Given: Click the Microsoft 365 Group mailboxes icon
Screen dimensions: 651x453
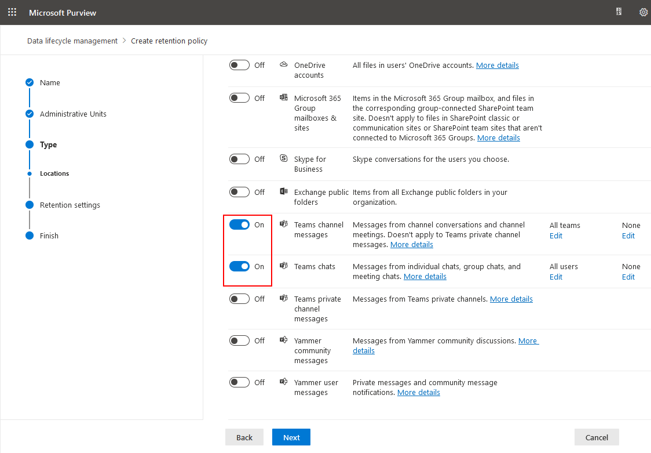Looking at the screenshot, I should click(284, 97).
